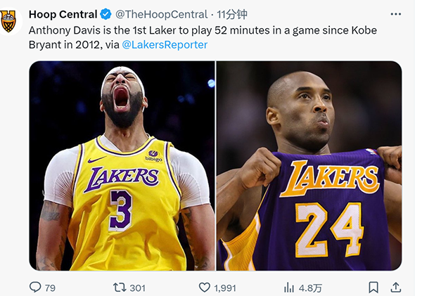Share the tweet via the upload arrow icon
This screenshot has width=422, height=296.
396,287
